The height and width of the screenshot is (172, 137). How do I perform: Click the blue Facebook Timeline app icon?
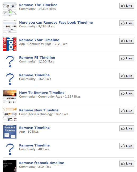10,132
